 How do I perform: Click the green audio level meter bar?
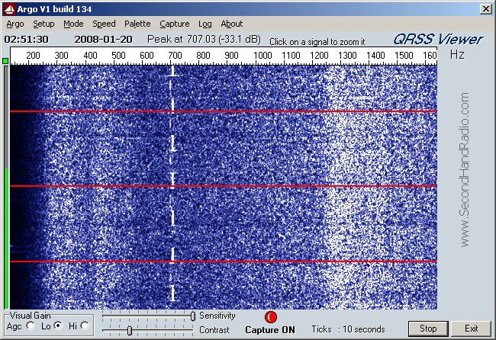pos(6,239)
